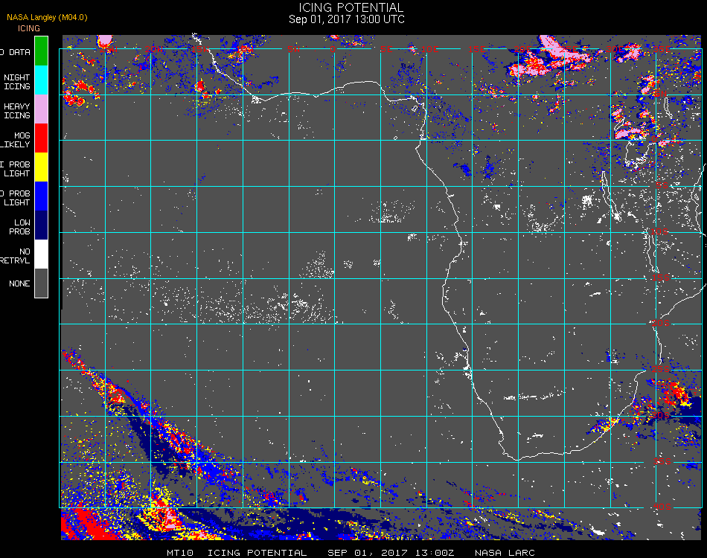The image size is (707, 558).
Task: Click the dark navy LOW PROB swatch
Action: point(42,225)
